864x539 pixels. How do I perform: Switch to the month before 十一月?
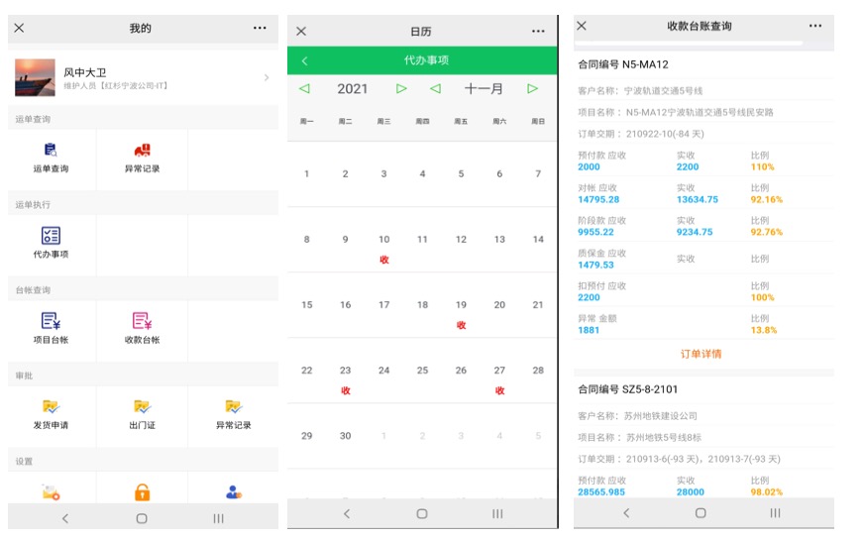click(435, 89)
